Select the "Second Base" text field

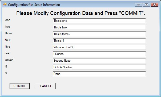tap(99, 61)
